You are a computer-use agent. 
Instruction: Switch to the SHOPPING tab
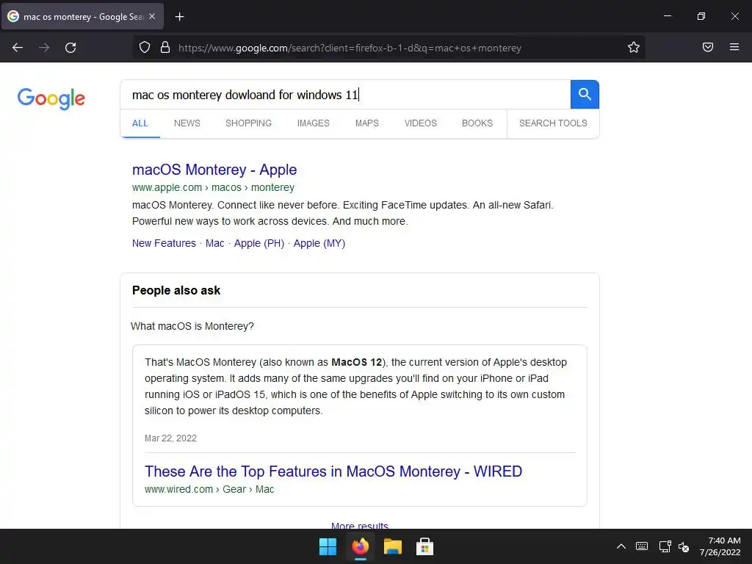click(248, 123)
